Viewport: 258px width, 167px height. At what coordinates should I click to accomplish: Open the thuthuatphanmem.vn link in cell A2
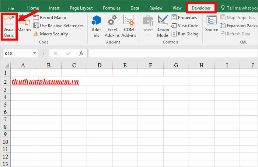[45, 81]
